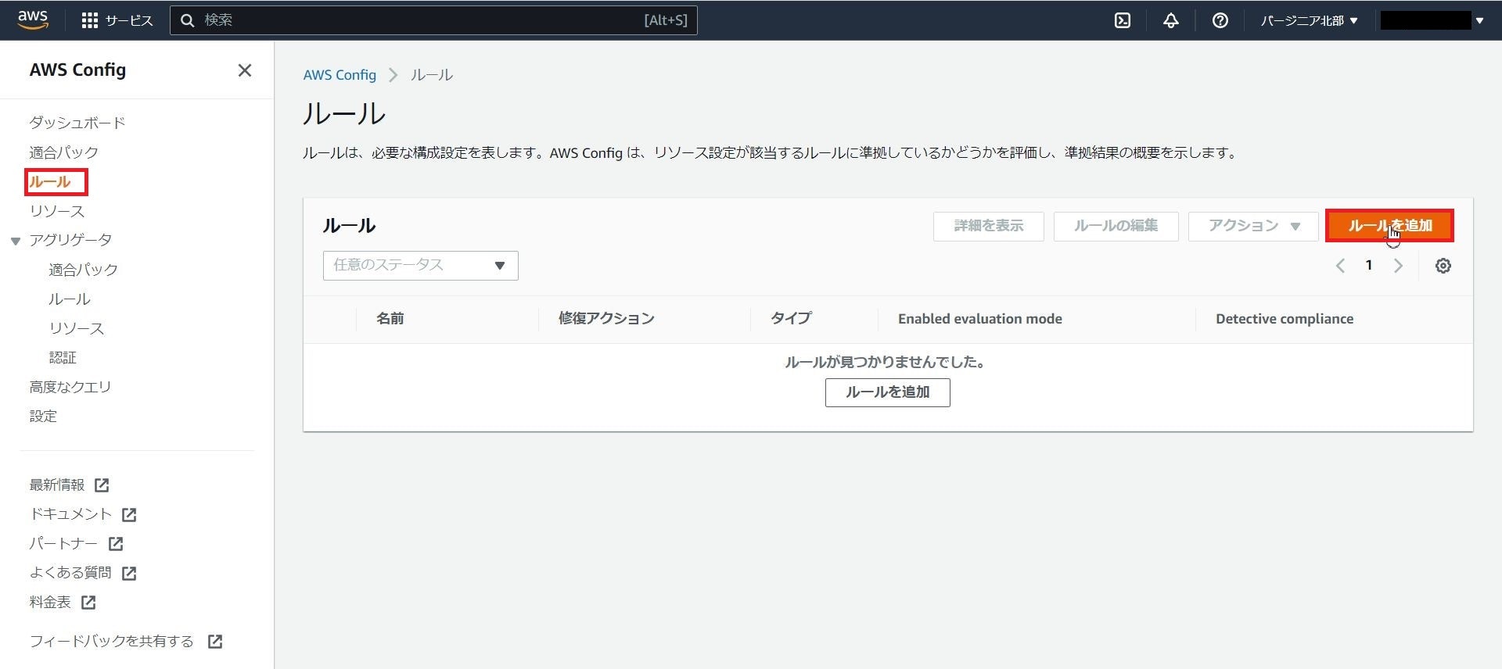The image size is (1502, 669).
Task: Follow the AWS Config breadcrumb link
Action: [340, 75]
